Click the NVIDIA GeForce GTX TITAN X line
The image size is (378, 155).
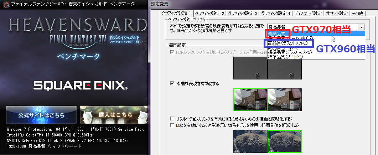tap(68, 140)
